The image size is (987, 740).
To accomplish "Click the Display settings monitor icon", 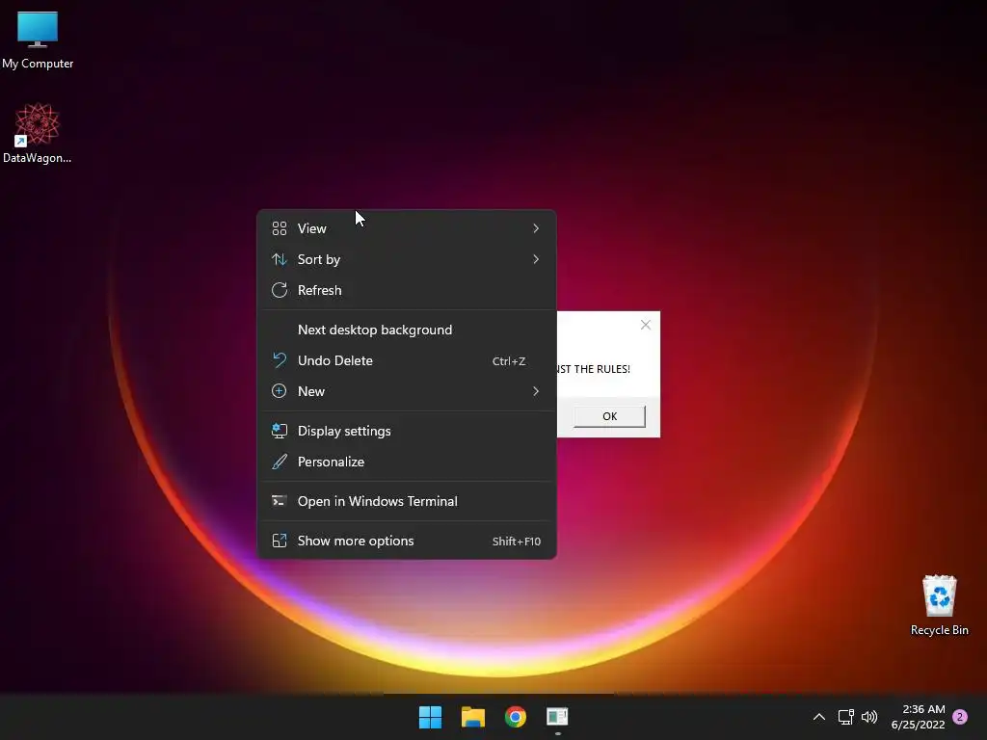I will 280,431.
